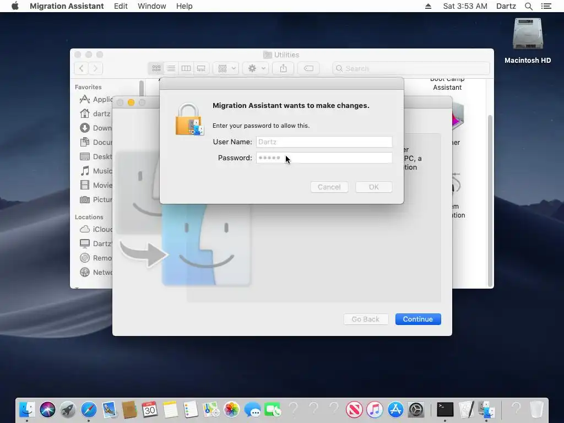Click Finder Edit Tags toolbar button

pos(308,68)
